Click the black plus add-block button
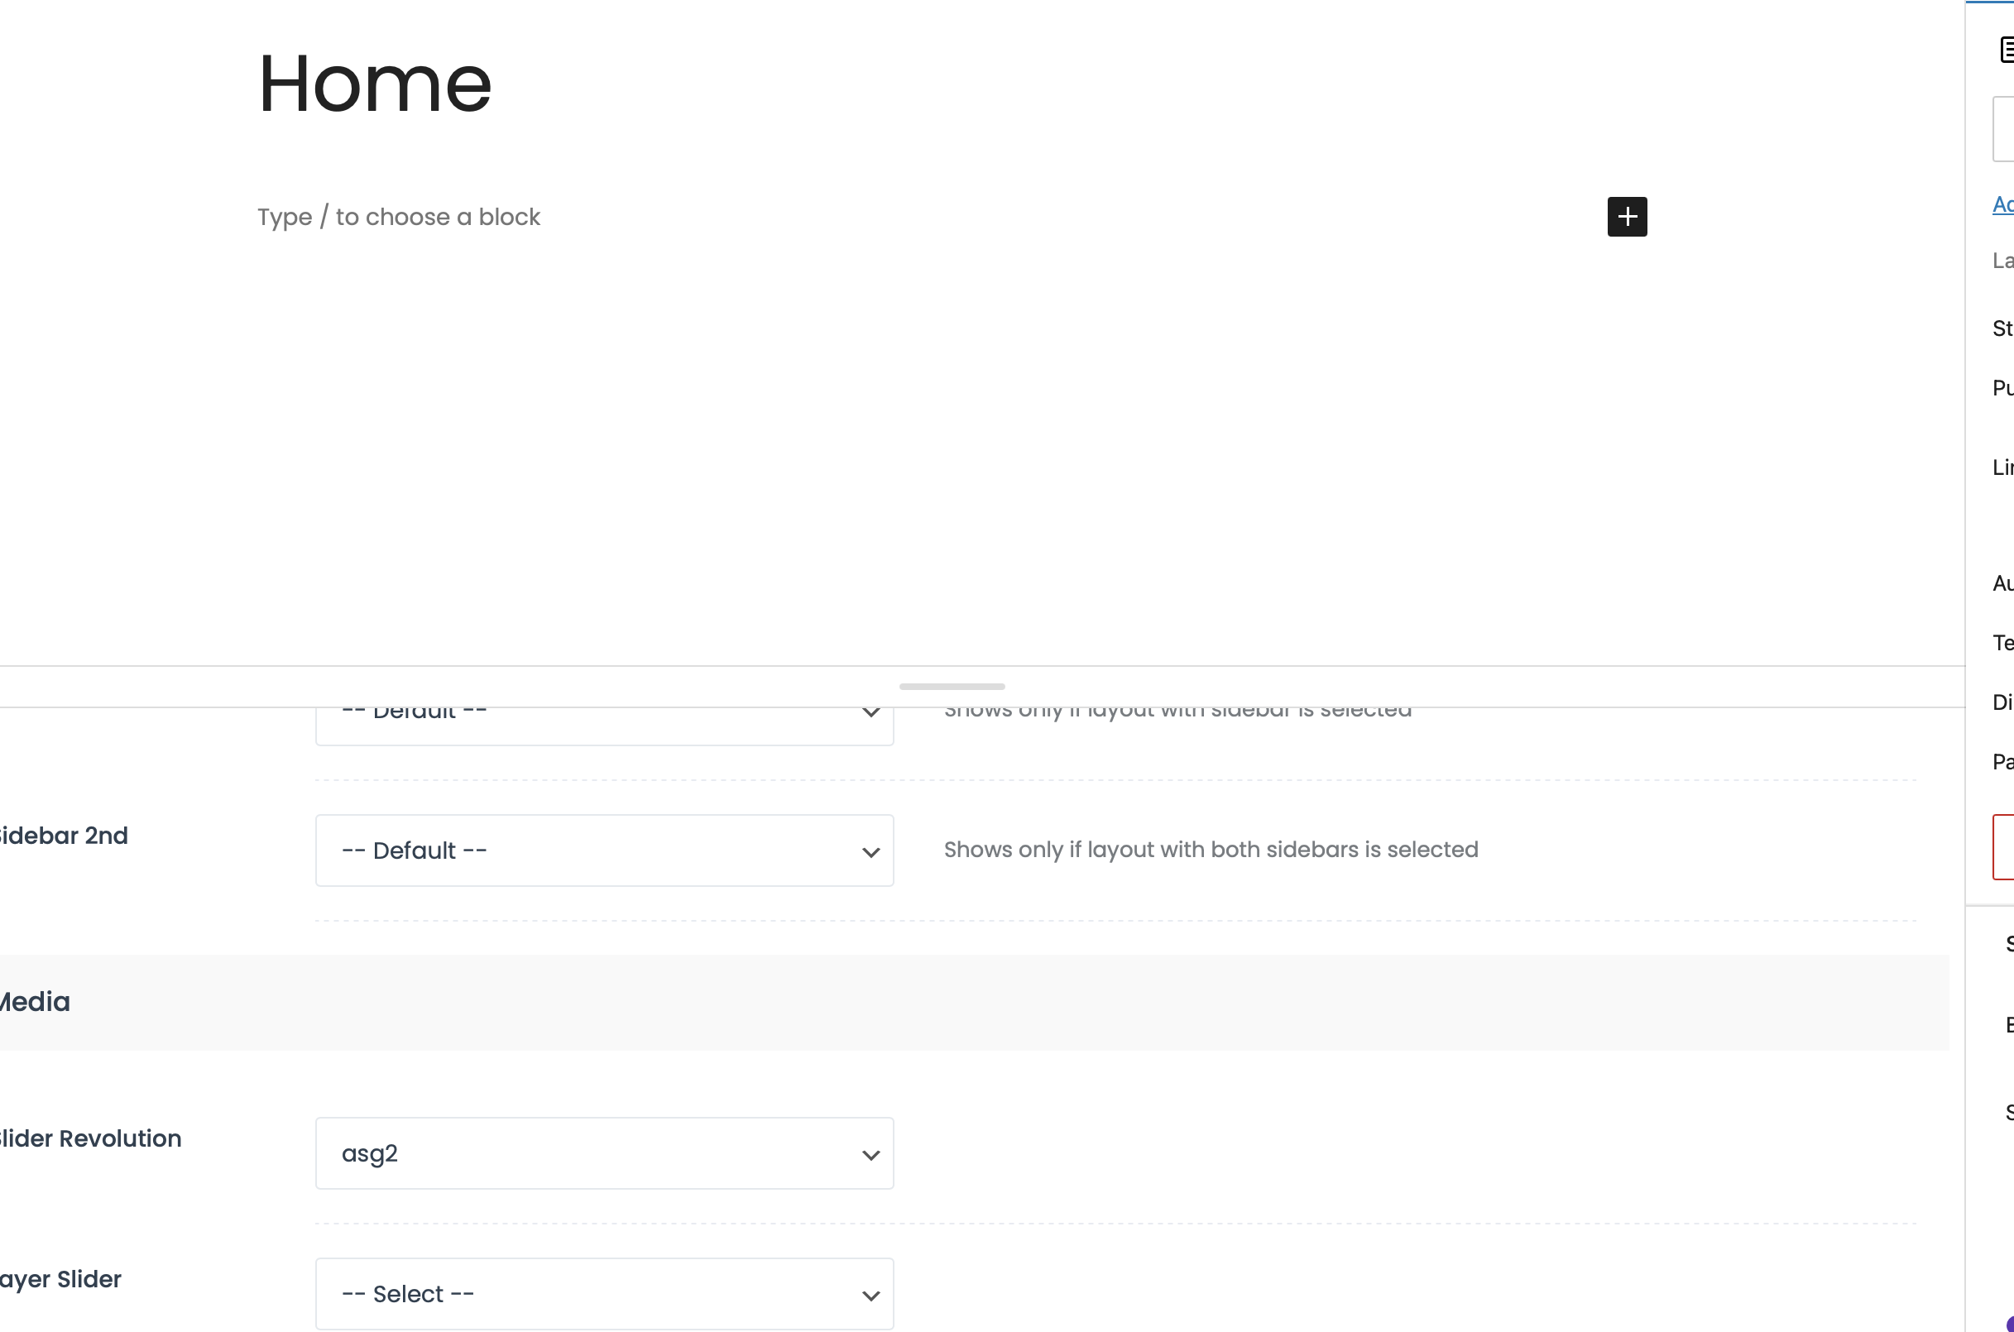This screenshot has height=1332, width=2014. click(x=1627, y=217)
